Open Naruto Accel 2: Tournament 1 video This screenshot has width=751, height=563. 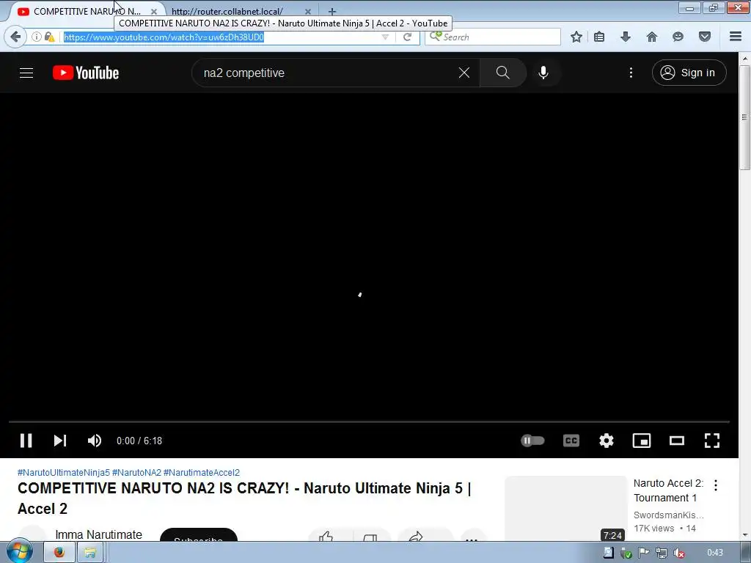669,490
